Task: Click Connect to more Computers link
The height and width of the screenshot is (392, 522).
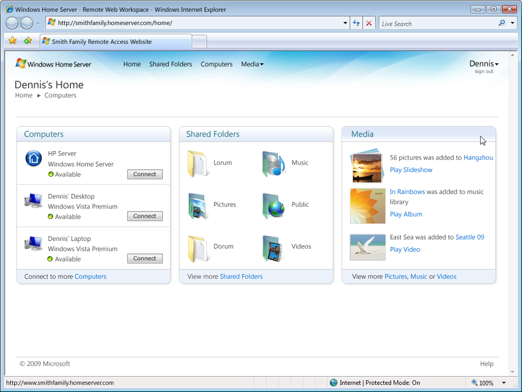Action: tap(90, 276)
